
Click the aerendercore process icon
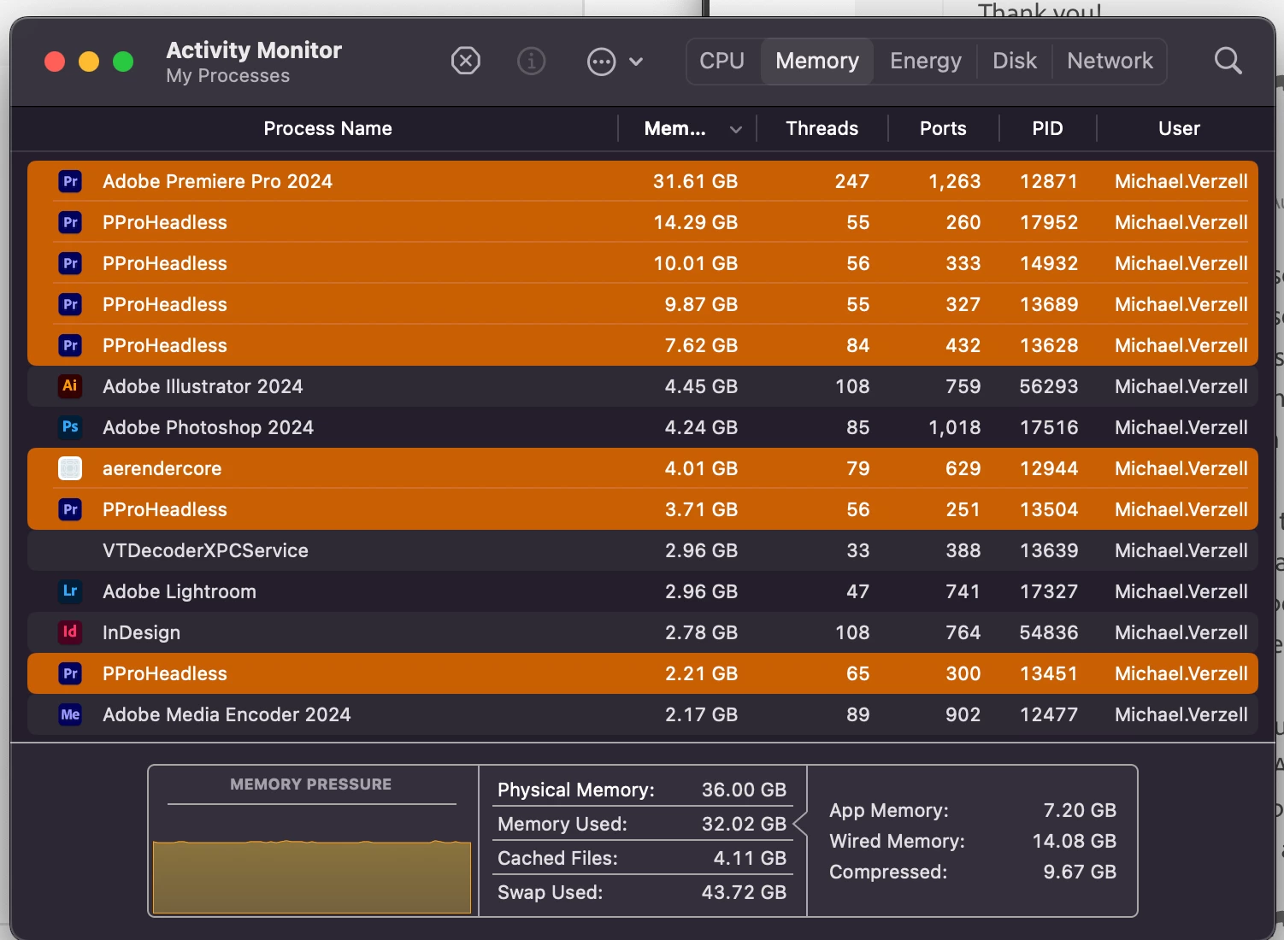[70, 468]
